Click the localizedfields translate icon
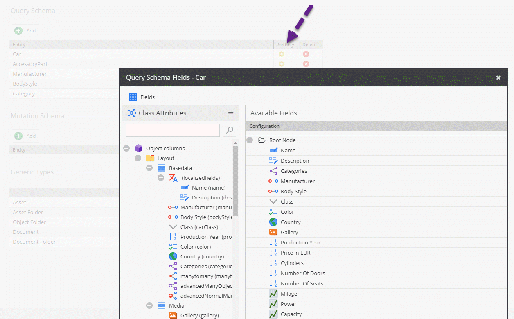 [x=173, y=178]
